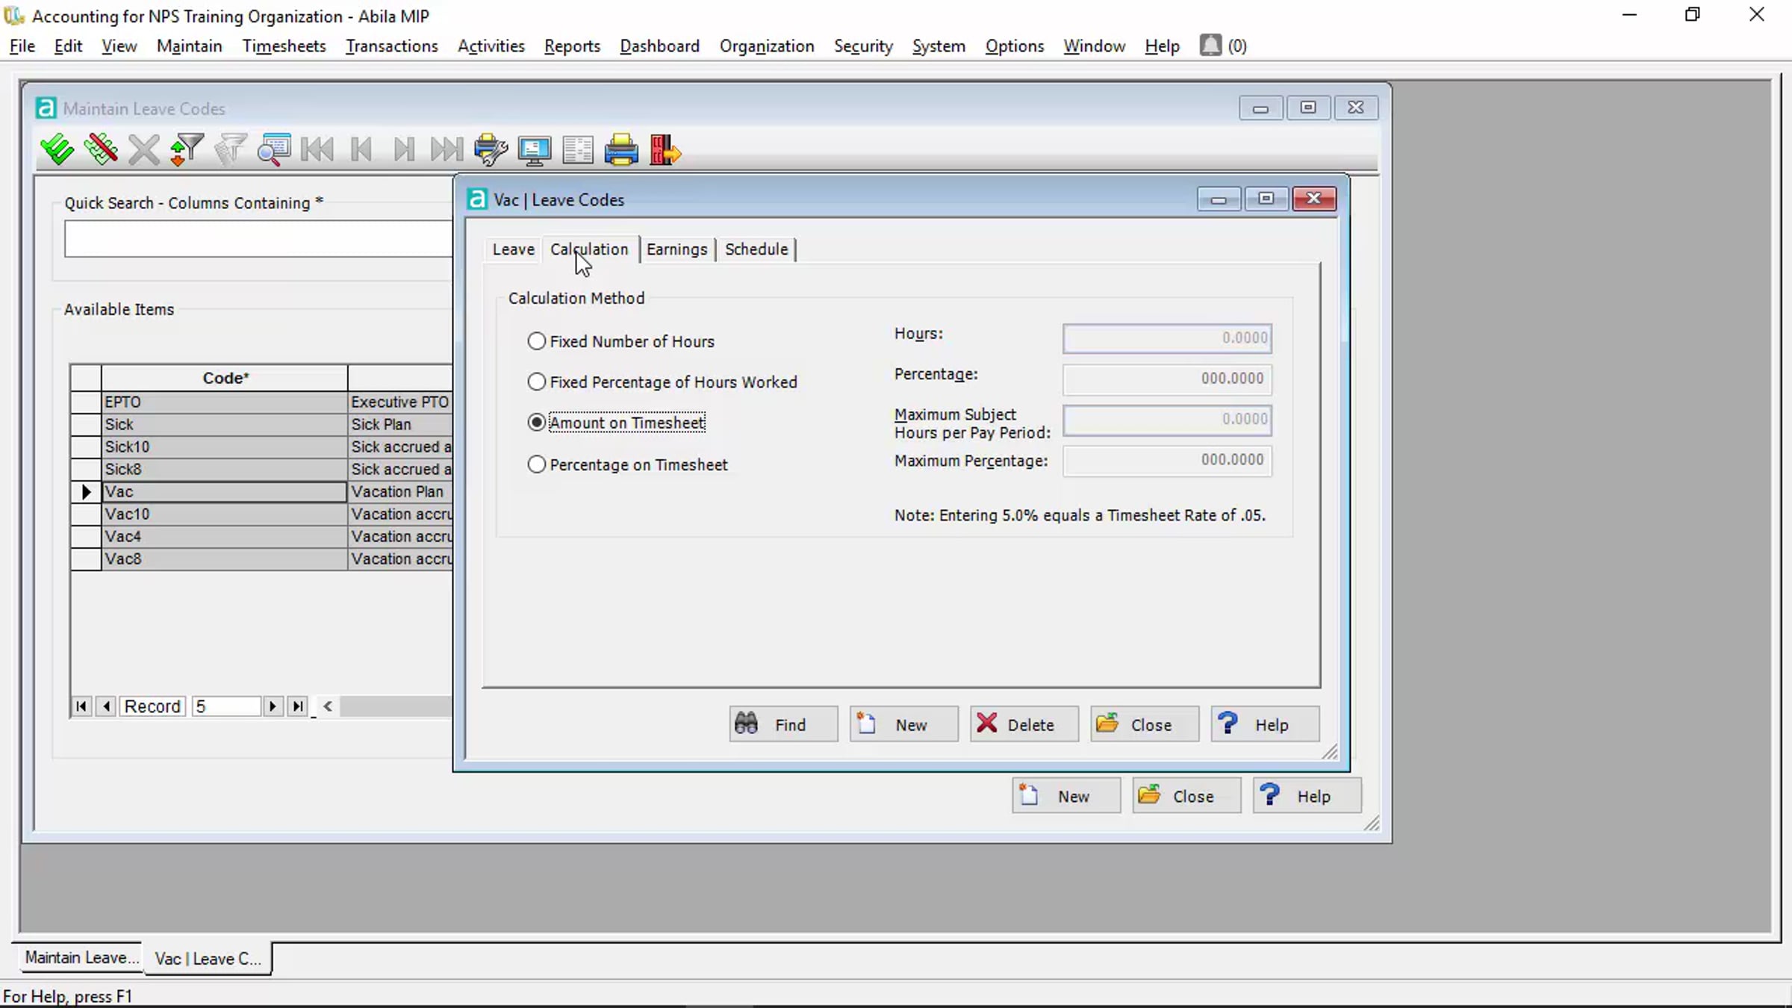
Task: Click Close button in Maintain Leave Codes window
Action: [1186, 796]
